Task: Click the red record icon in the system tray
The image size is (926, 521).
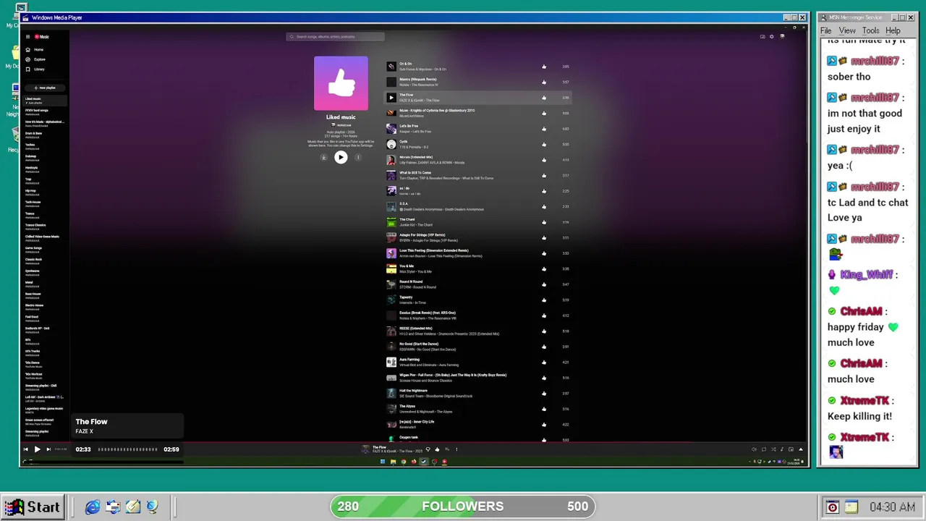Action: tap(832, 507)
